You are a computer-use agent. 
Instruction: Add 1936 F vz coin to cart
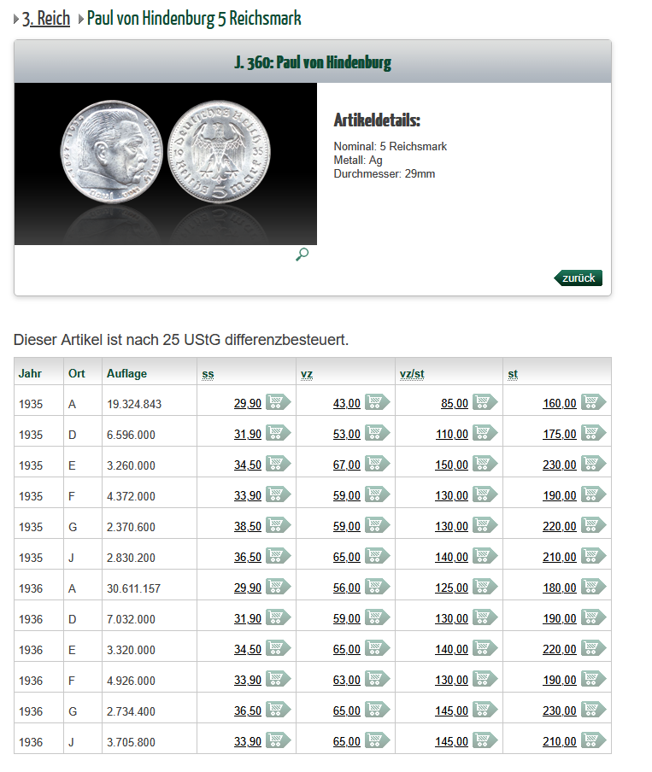pos(377,679)
